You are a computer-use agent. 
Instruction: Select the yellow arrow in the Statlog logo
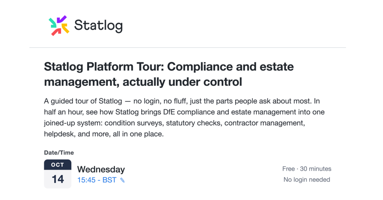(65, 28)
